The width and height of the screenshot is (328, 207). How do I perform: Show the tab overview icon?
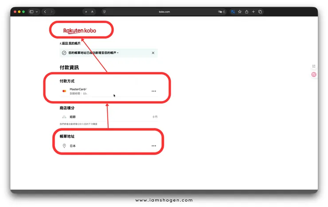[260, 12]
